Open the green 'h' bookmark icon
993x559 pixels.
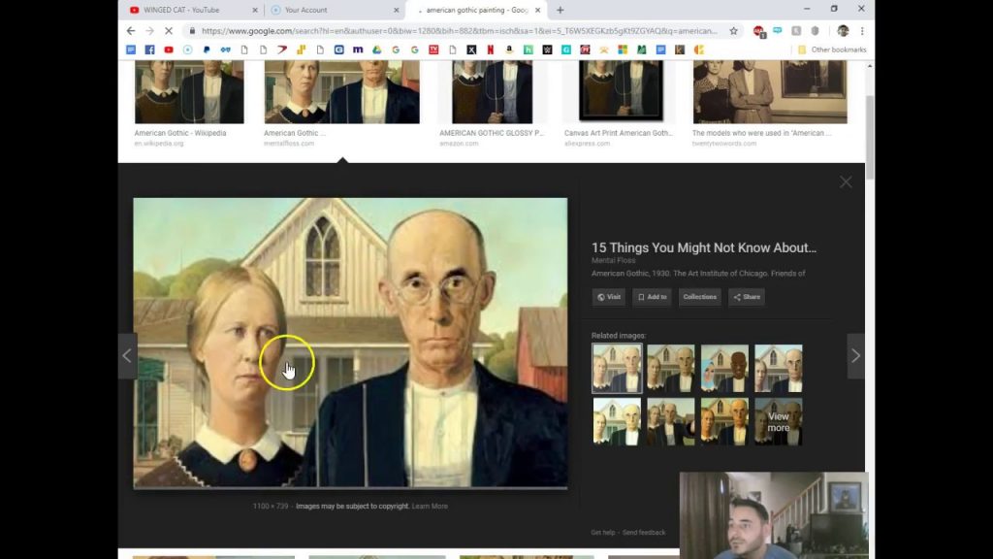click(x=529, y=49)
